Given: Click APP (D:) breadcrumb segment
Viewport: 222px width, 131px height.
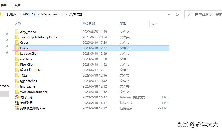Looking at the screenshot, I should point(29,14).
